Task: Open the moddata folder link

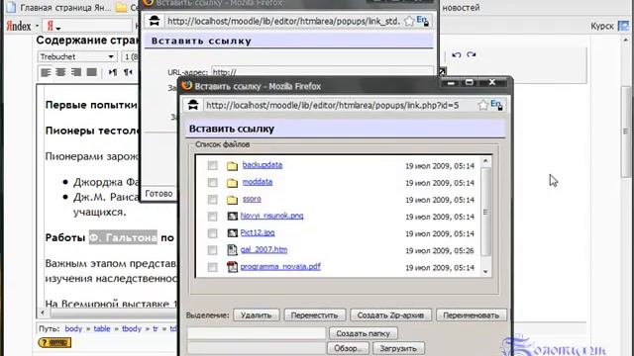Action: (x=258, y=182)
